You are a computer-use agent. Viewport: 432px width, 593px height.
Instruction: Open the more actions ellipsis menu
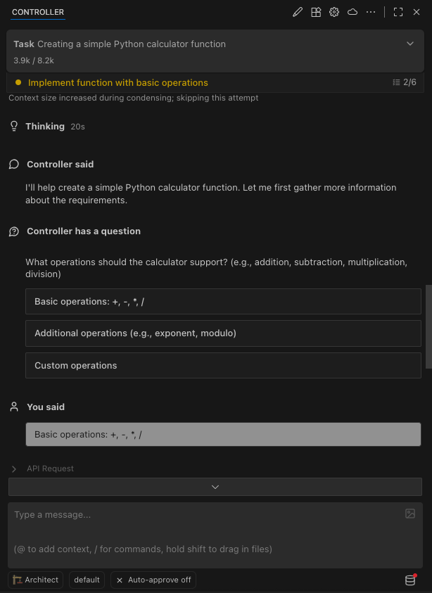pos(371,12)
